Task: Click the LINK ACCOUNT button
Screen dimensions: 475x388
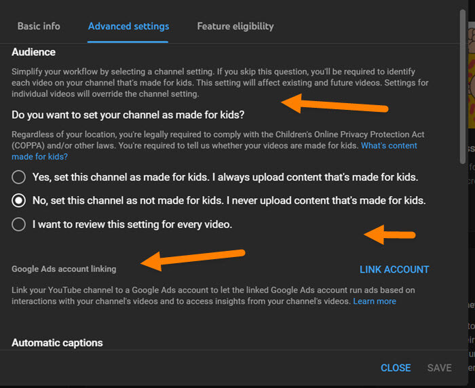Action: [394, 269]
